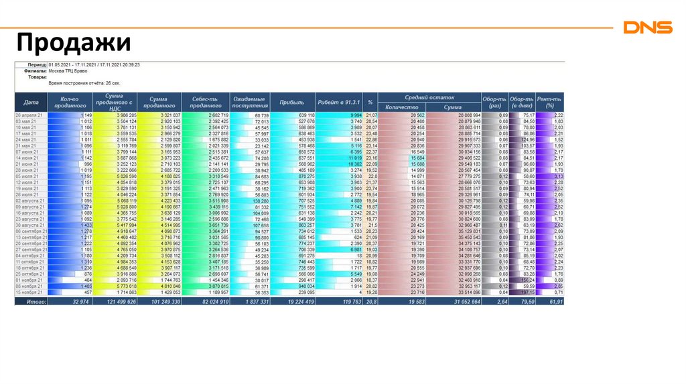
Task: Select the '04 октября 21' date cell
Action: (31, 256)
